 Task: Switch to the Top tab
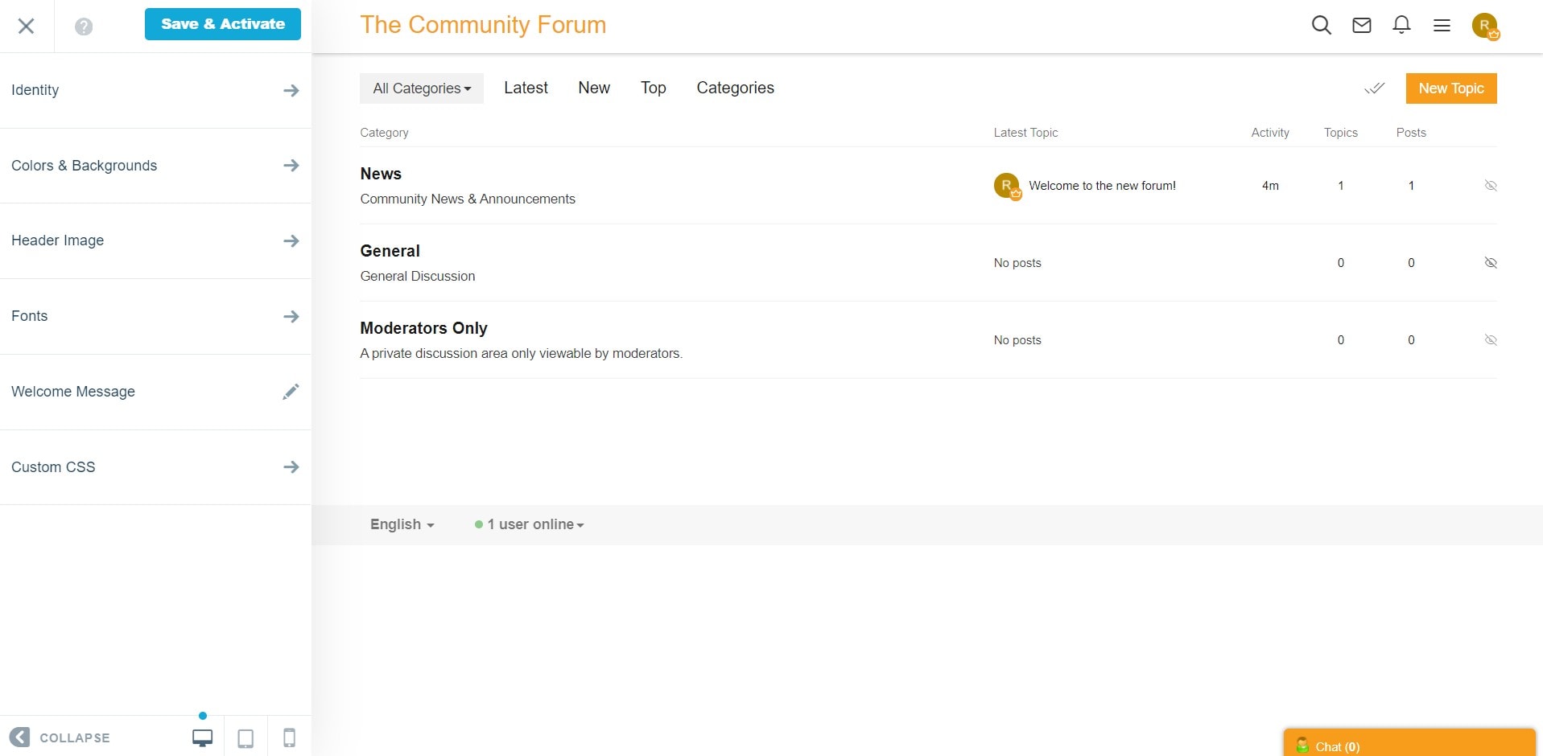point(653,88)
